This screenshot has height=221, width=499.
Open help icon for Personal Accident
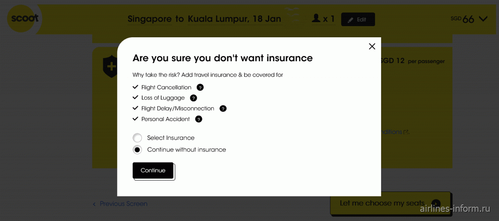pos(199,119)
